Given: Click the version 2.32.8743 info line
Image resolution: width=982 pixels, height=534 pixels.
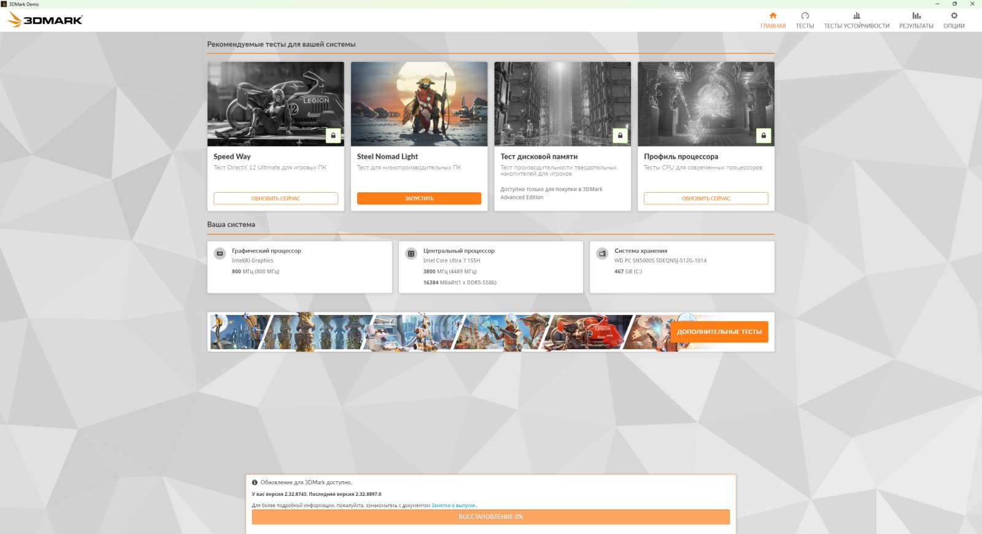Looking at the screenshot, I should click(x=317, y=494).
